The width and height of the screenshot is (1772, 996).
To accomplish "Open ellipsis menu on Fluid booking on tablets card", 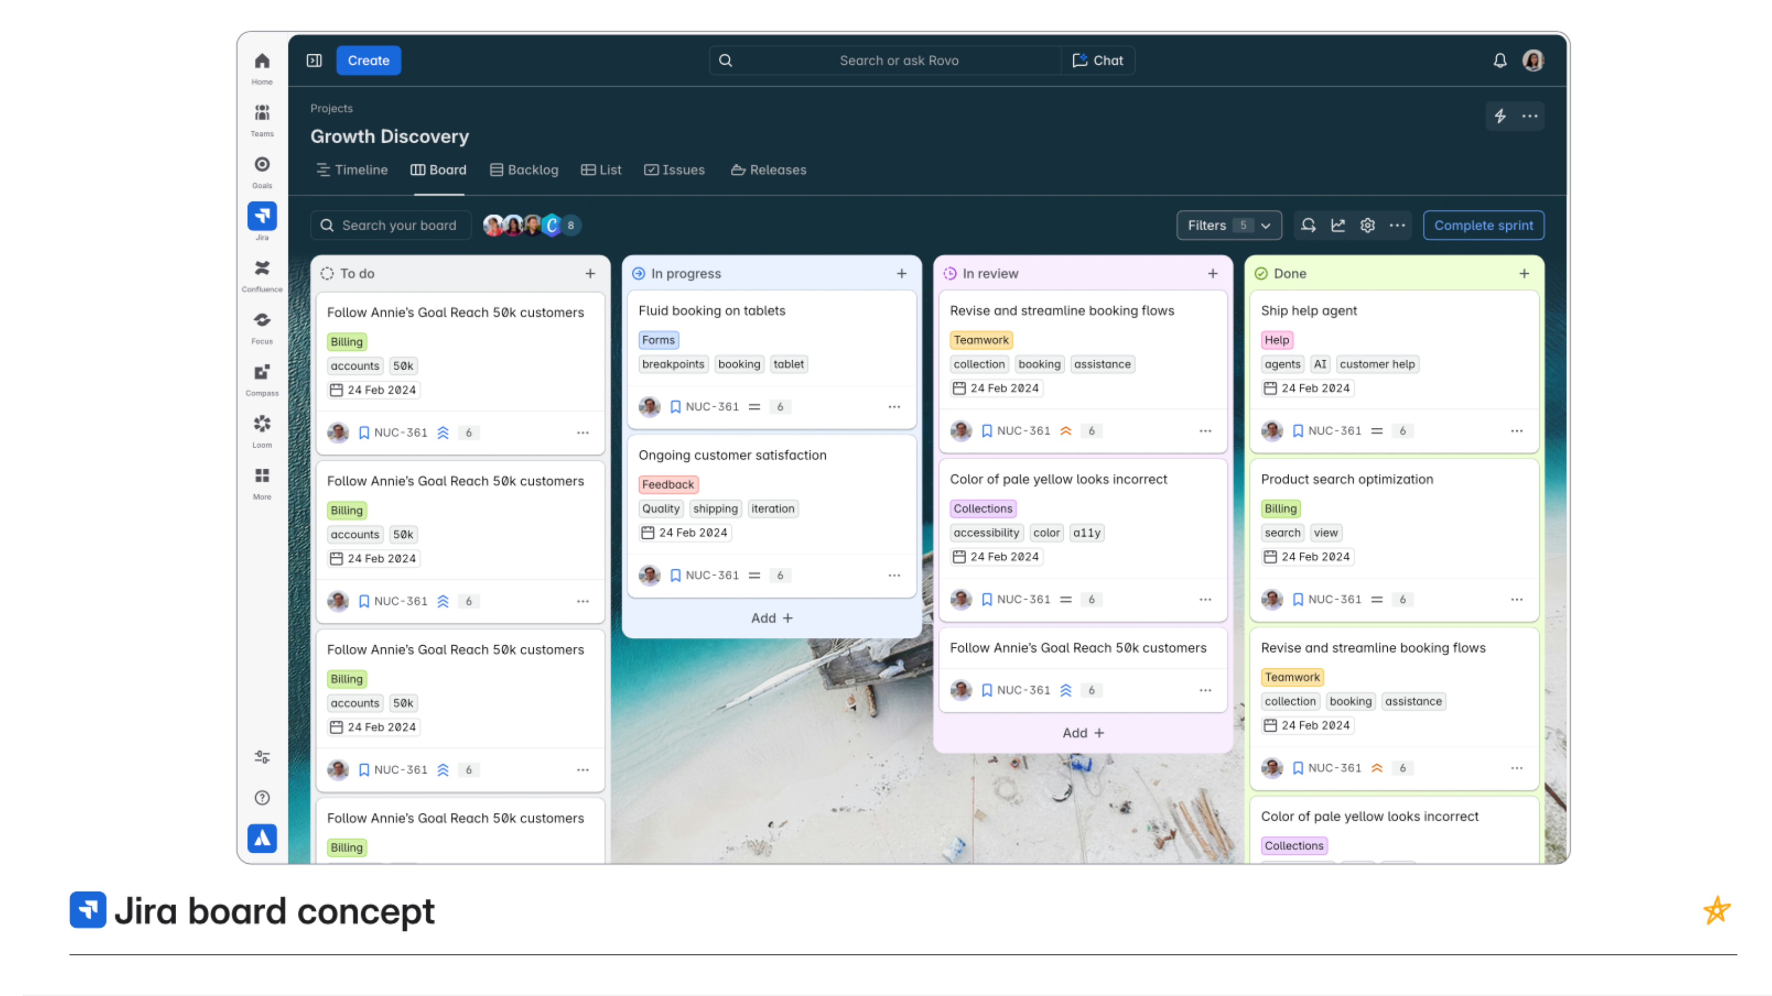I will [x=894, y=407].
